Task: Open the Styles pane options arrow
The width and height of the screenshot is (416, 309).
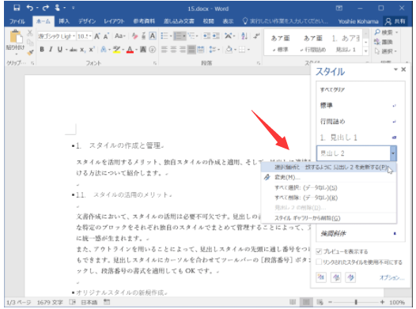Action: point(395,70)
